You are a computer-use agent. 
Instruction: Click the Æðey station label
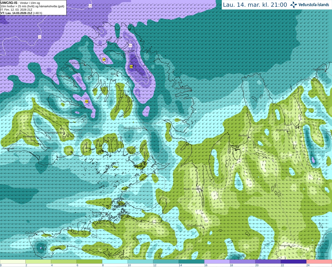(114, 74)
